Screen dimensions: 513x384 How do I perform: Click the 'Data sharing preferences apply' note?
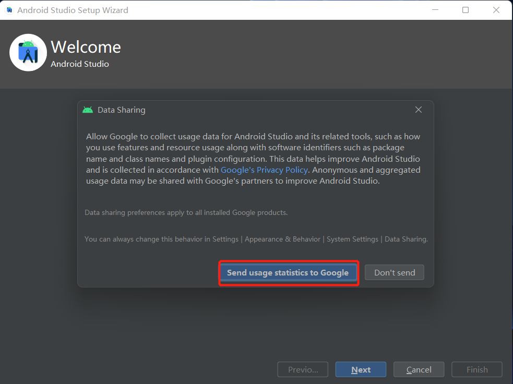[186, 212]
